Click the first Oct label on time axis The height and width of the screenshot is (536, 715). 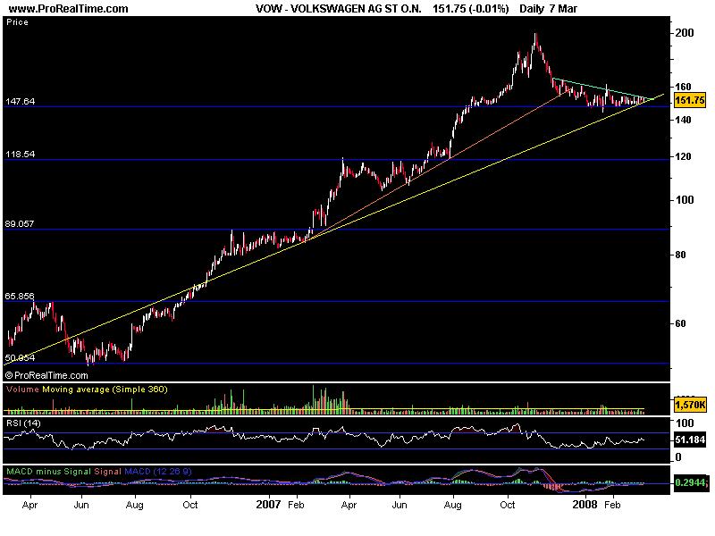(x=189, y=505)
